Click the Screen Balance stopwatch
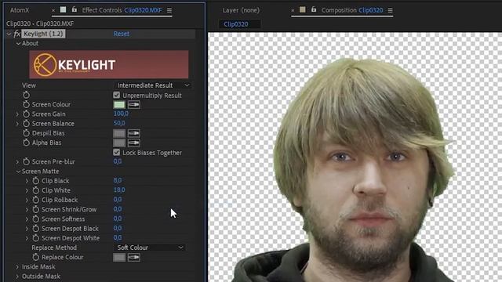Image resolution: width=502 pixels, height=282 pixels. (x=26, y=124)
